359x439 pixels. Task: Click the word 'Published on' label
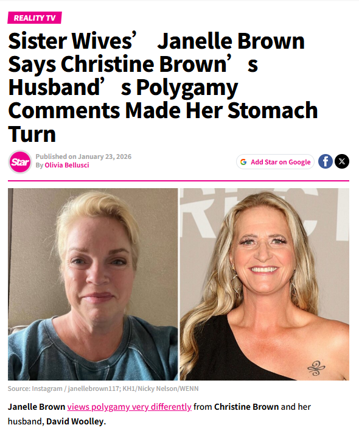56,156
